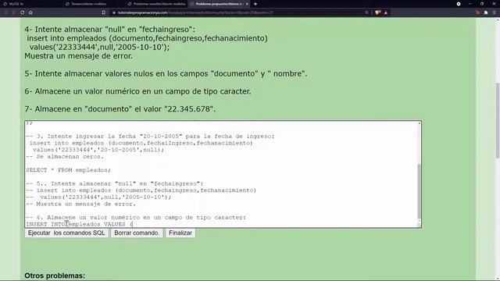Go back to the previous page
The width and height of the screenshot is (500, 281).
point(5,12)
